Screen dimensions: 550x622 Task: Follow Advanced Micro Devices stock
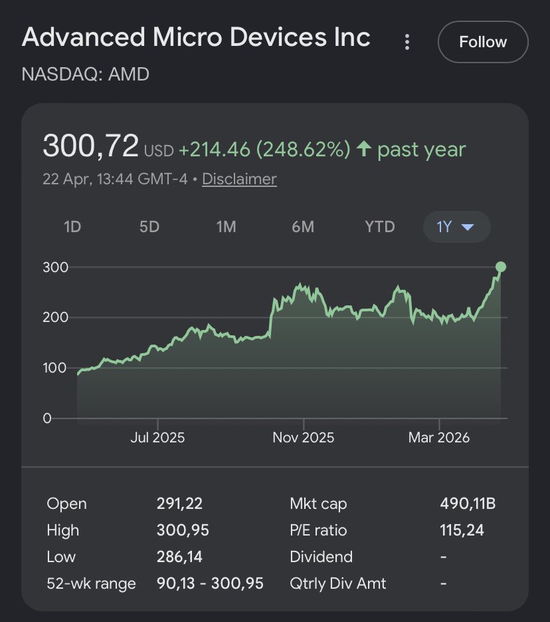pos(483,42)
